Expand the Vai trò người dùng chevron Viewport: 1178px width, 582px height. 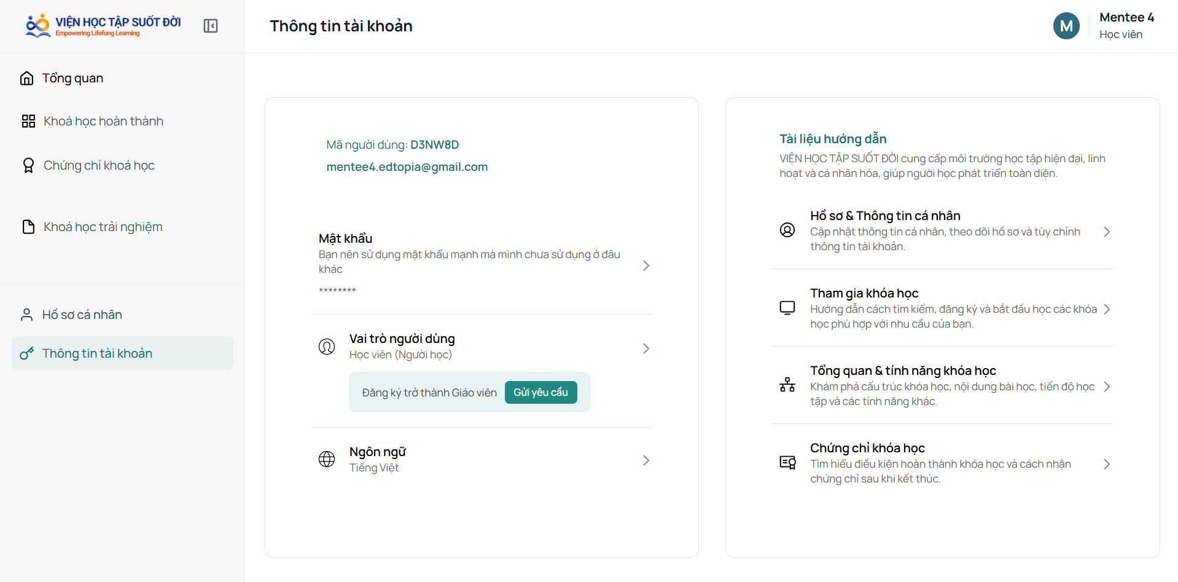coord(646,348)
